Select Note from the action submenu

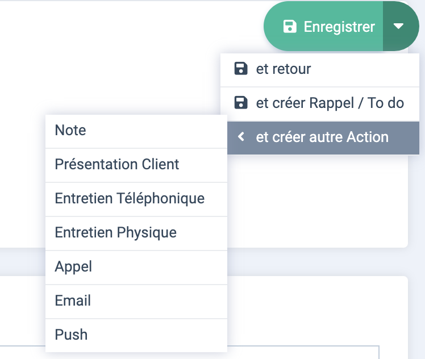pos(136,131)
